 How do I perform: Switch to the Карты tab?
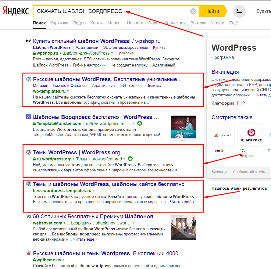click(x=96, y=23)
